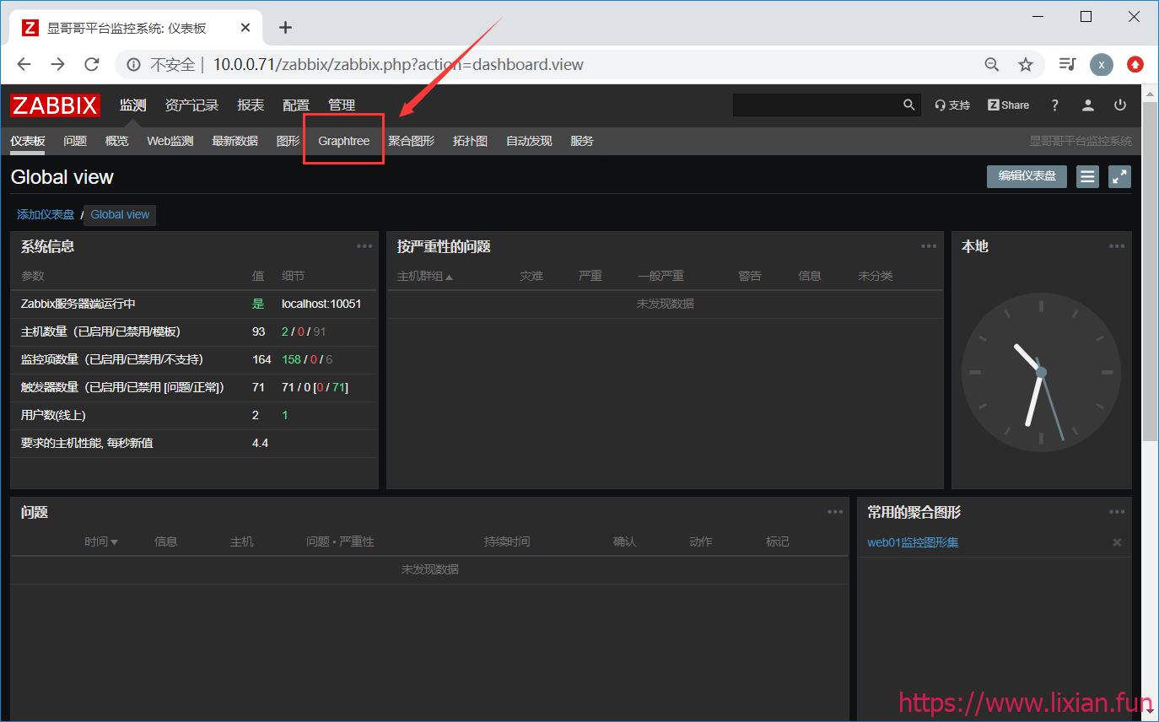The image size is (1159, 722).
Task: Click the analog clock widget face
Action: pos(1041,372)
